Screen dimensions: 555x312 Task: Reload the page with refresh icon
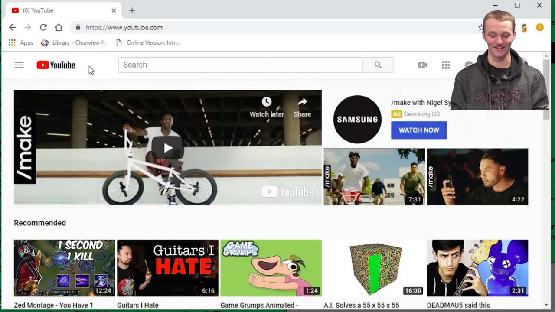tap(43, 28)
